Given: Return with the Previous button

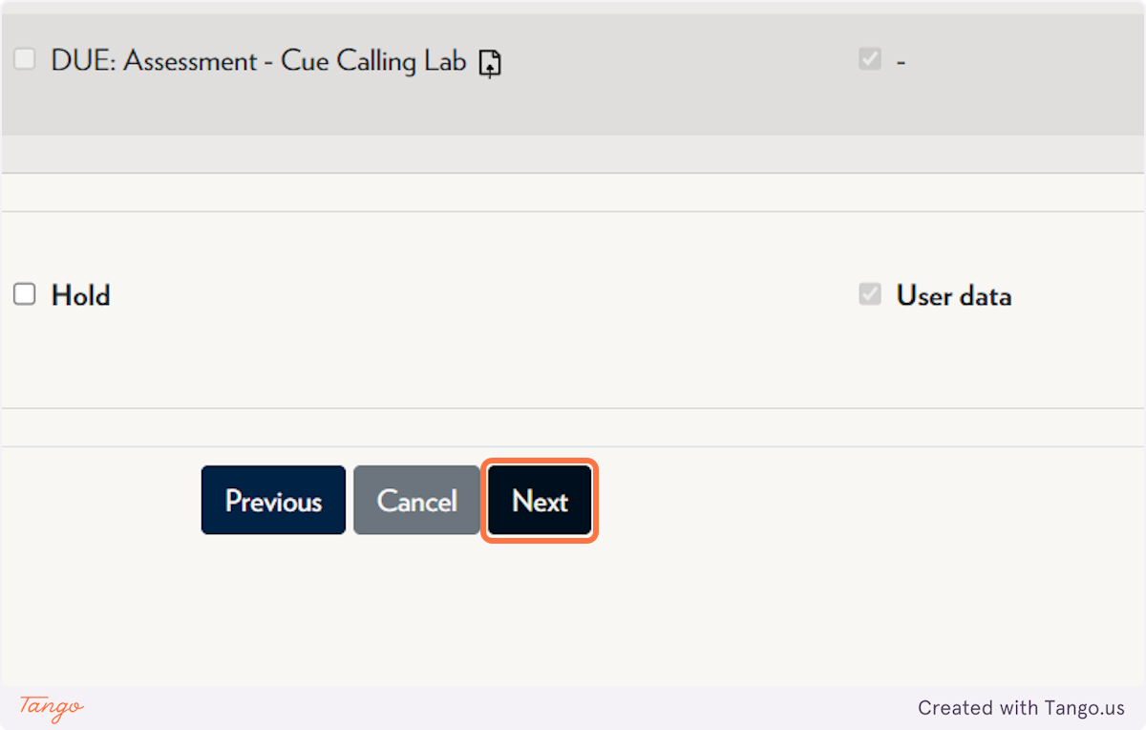Looking at the screenshot, I should tap(273, 501).
